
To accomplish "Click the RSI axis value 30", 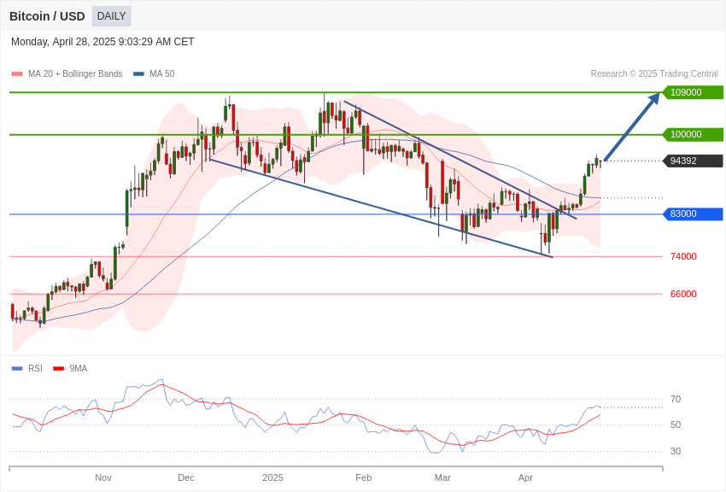I will 676,451.
